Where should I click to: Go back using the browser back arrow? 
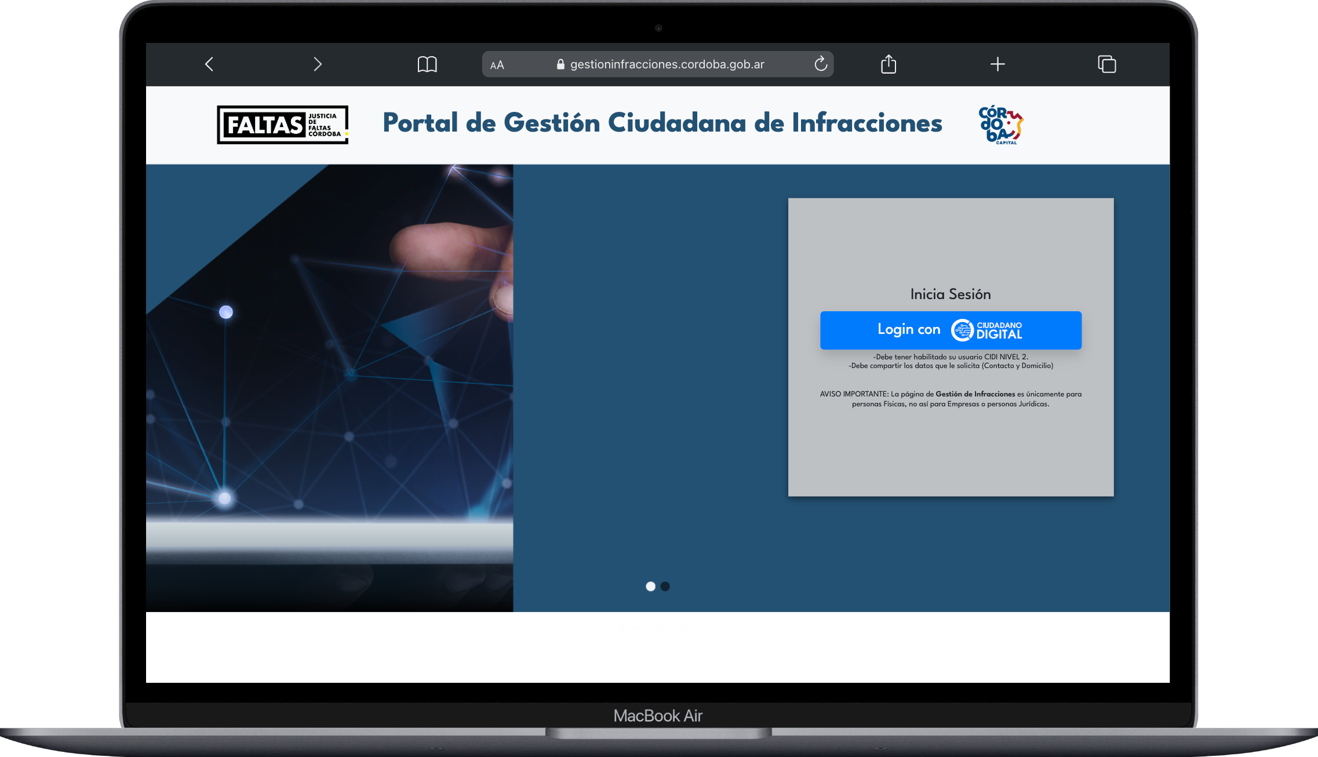(209, 64)
